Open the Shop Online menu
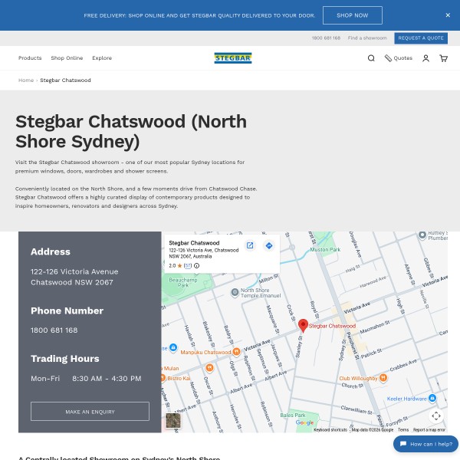Screen dimensions: 460x460 tap(67, 58)
